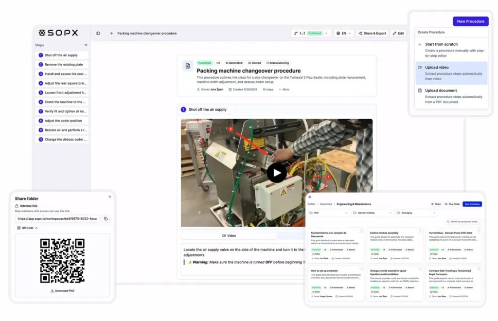Open the Turret Setup Doosan Puma card
Image resolution: width=498 pixels, height=321 pixels.
[453, 245]
